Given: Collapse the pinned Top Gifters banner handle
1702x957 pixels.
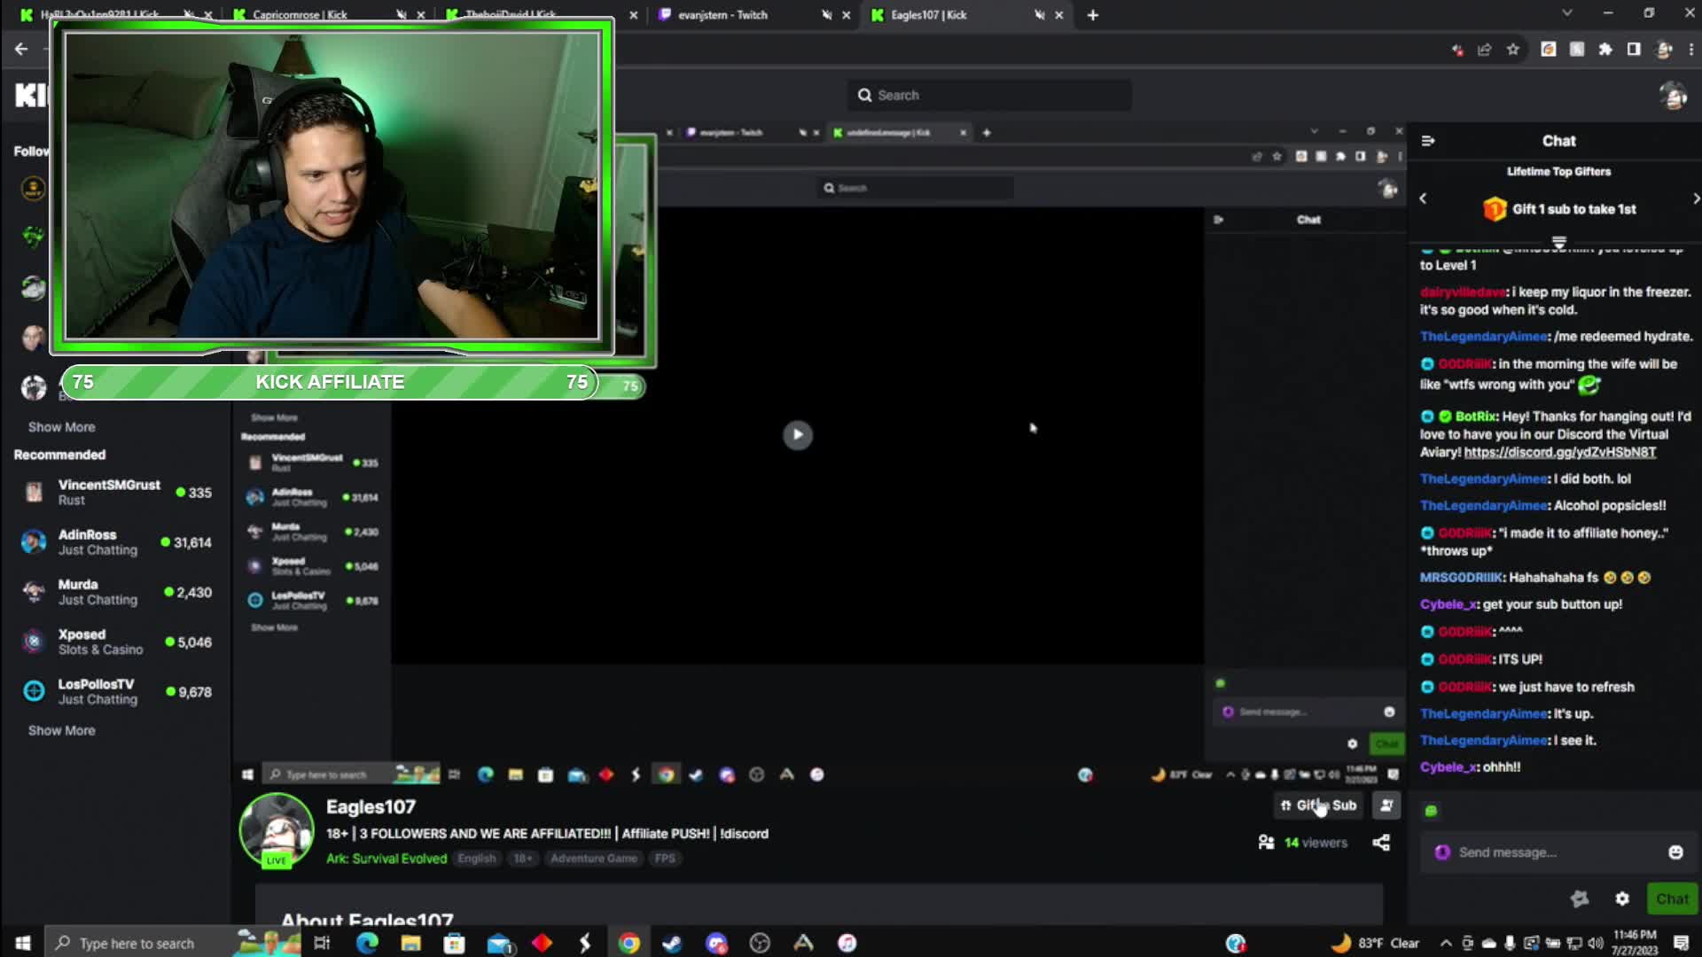Looking at the screenshot, I should coord(1559,242).
